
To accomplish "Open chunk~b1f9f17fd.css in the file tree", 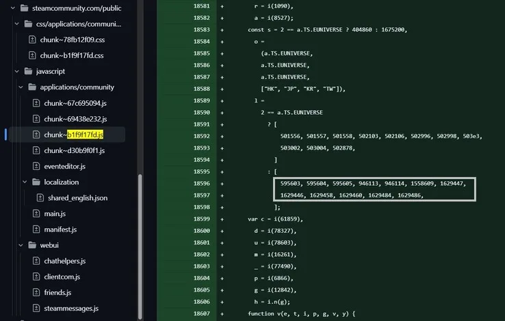I will coord(72,55).
